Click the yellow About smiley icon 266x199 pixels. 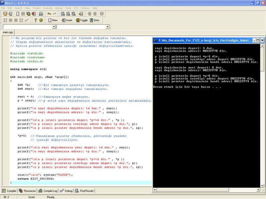pyautogui.click(x=41, y=20)
